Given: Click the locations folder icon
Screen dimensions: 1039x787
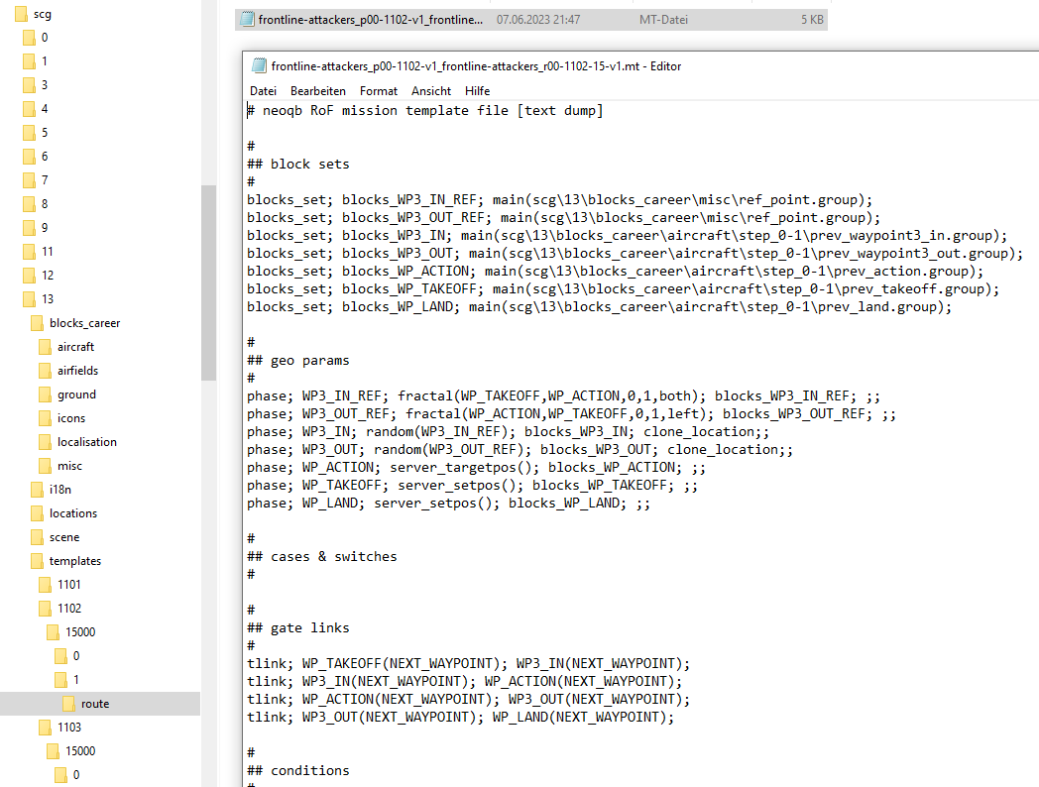Looking at the screenshot, I should [x=37, y=513].
